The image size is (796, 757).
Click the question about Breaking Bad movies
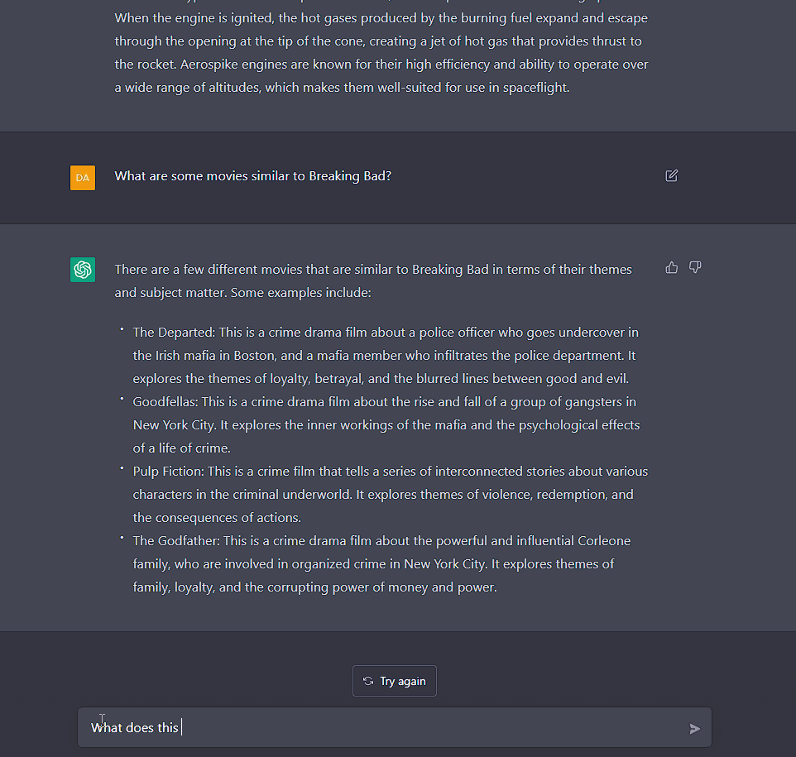[x=252, y=176]
